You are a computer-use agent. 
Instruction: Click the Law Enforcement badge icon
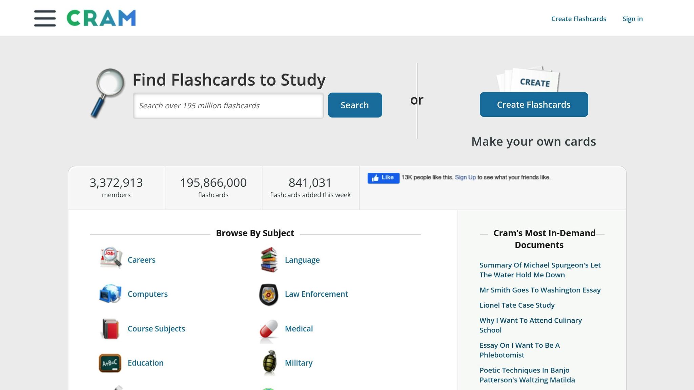pos(269,295)
